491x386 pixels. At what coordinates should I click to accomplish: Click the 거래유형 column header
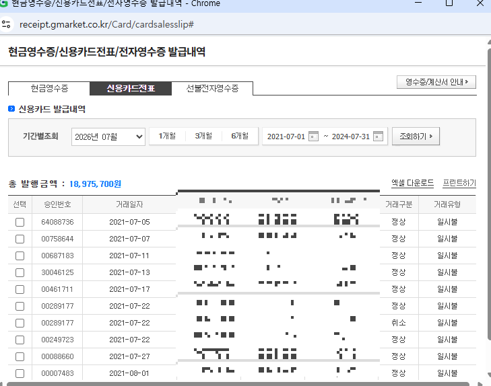[447, 204]
